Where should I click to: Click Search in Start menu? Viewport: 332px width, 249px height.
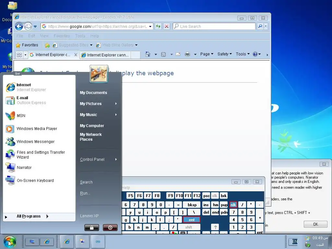click(x=86, y=182)
